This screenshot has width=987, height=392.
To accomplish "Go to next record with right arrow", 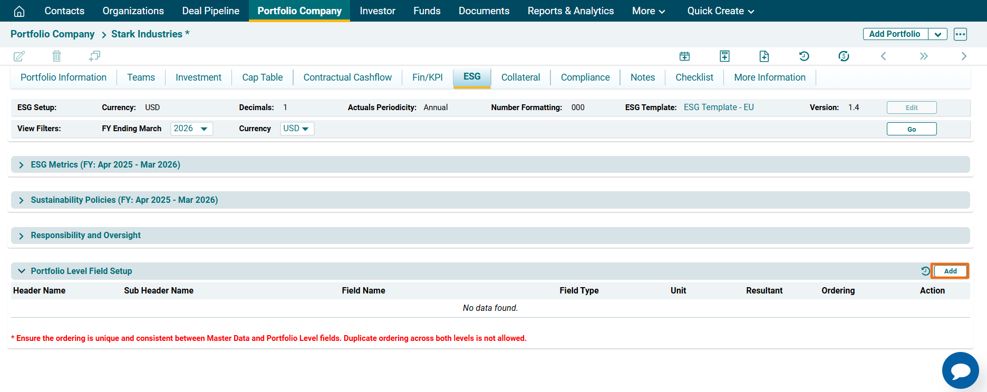I will click(964, 56).
